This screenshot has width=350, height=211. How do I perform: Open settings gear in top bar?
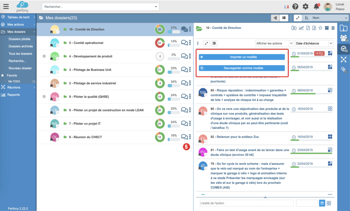point(306,7)
